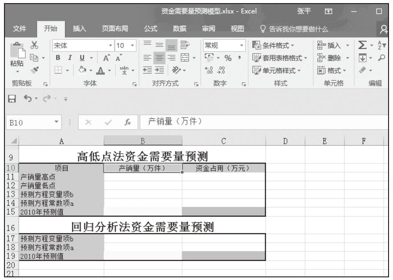The width and height of the screenshot is (393, 280).
Task: Click the AutoSum sigma icon
Action: pos(363,45)
